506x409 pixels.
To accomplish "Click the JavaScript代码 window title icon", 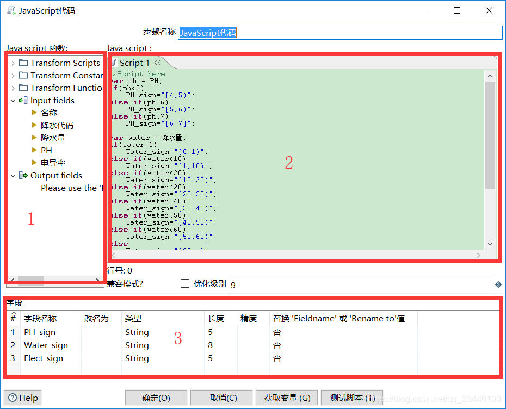I will [11, 11].
